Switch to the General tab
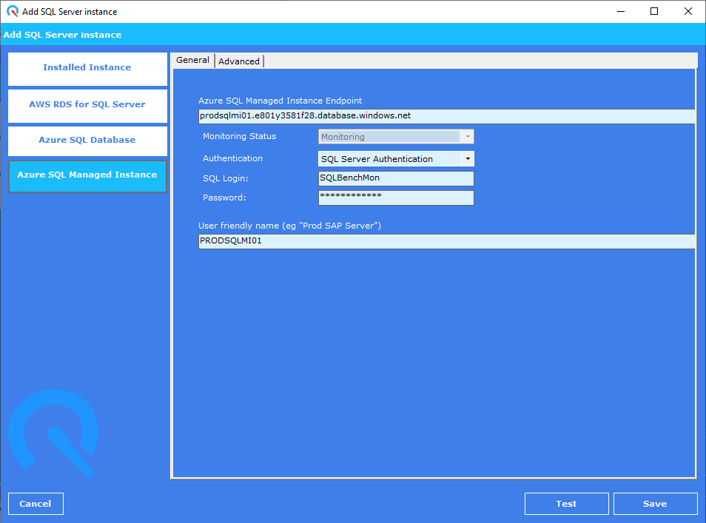 [x=192, y=61]
